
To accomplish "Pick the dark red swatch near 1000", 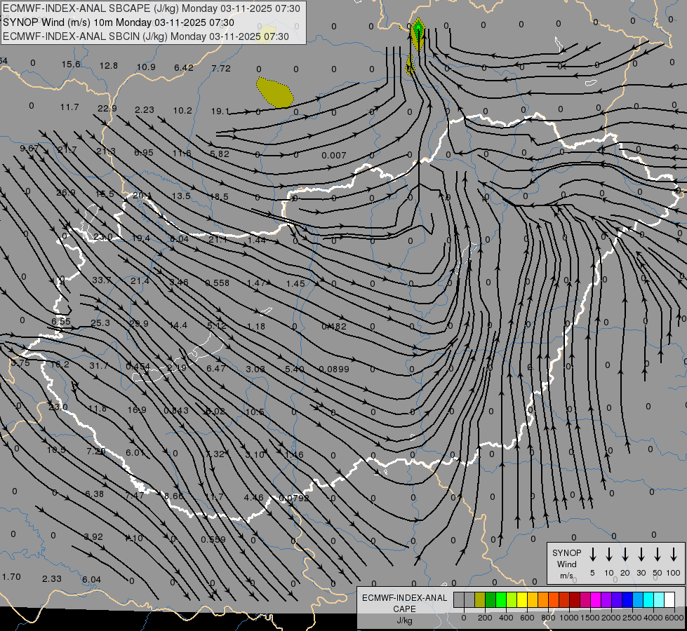I will pyautogui.click(x=575, y=599).
